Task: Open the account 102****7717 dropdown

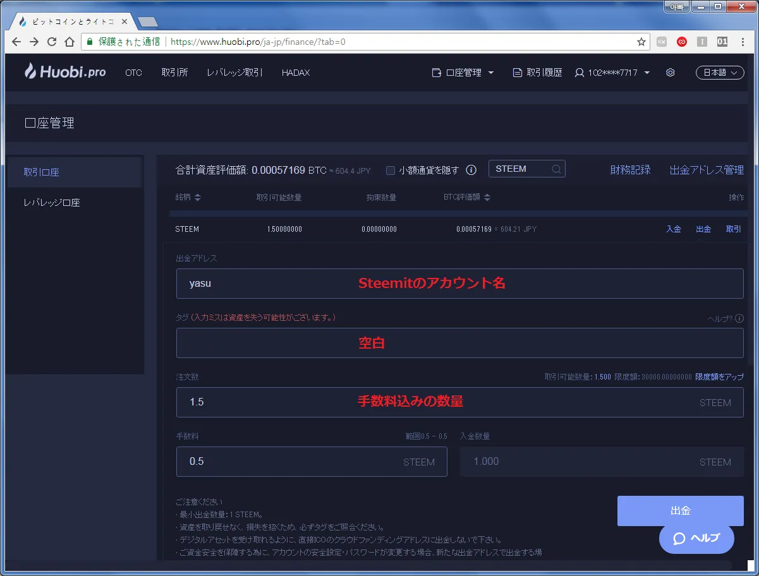Action: (x=612, y=73)
